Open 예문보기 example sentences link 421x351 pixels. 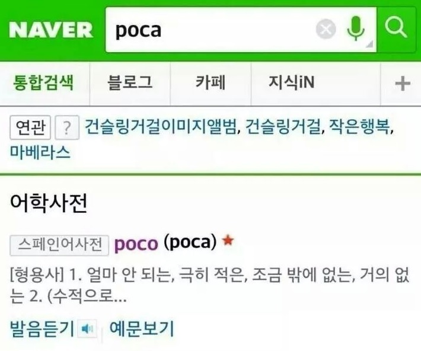coord(142,328)
